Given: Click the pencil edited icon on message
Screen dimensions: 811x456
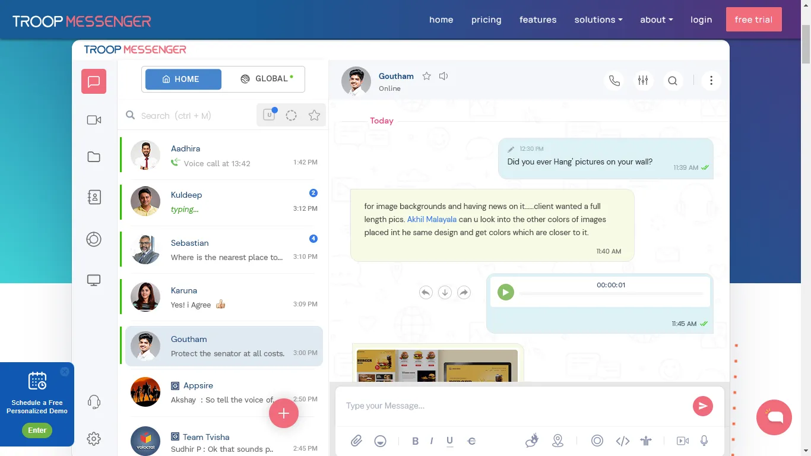Looking at the screenshot, I should click(x=511, y=149).
